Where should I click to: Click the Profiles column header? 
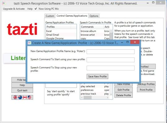coord(58,27)
